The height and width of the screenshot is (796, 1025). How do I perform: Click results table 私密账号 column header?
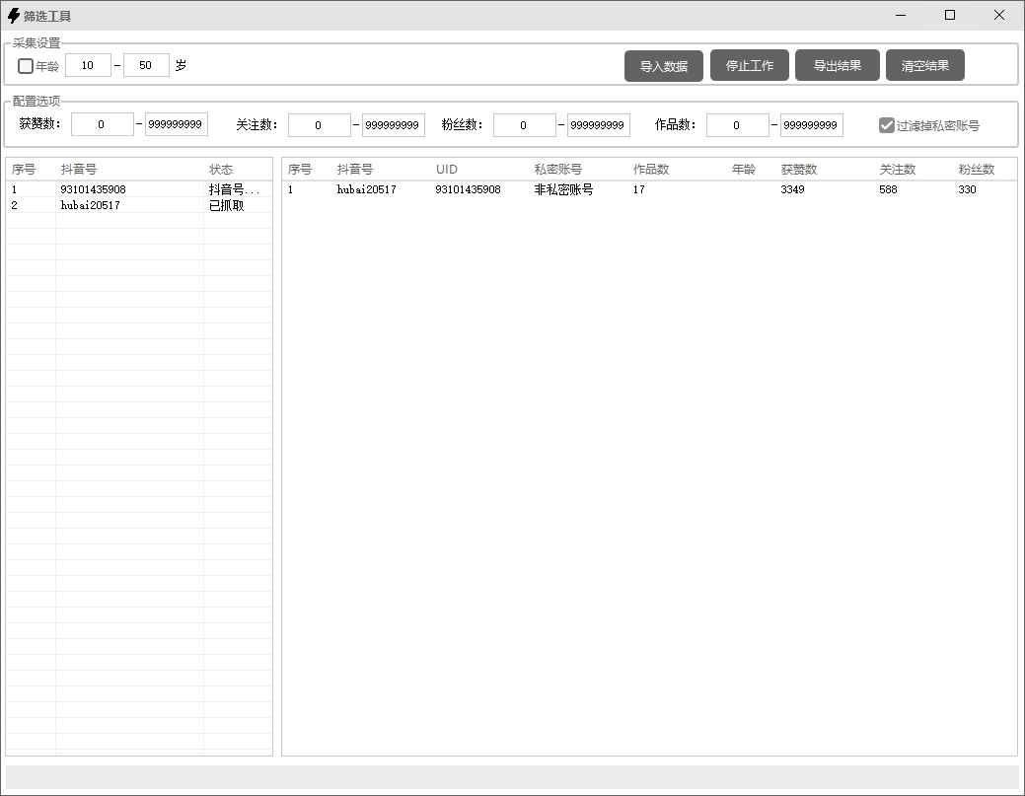coord(578,170)
